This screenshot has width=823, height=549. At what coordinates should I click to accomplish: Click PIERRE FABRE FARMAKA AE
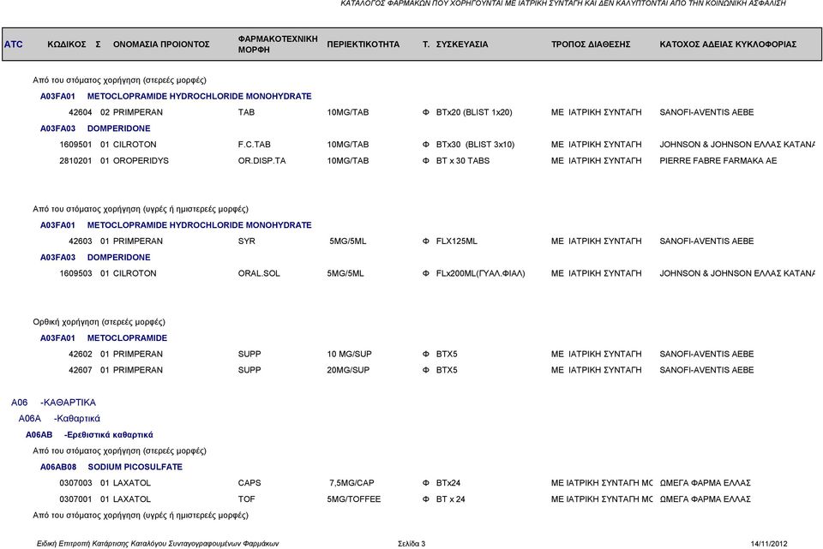[718, 160]
